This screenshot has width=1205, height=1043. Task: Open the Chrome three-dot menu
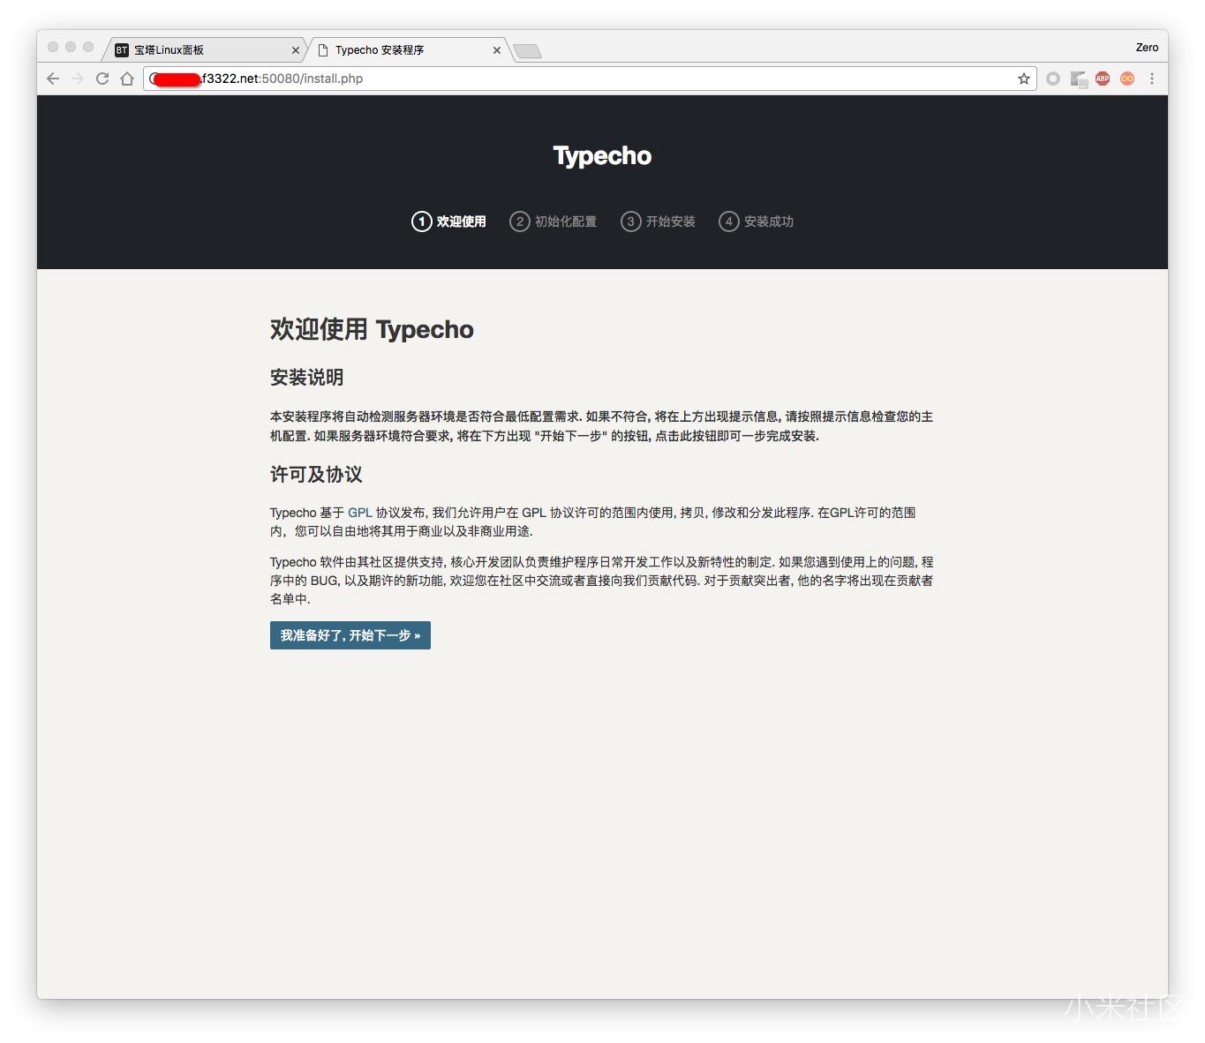coord(1152,79)
